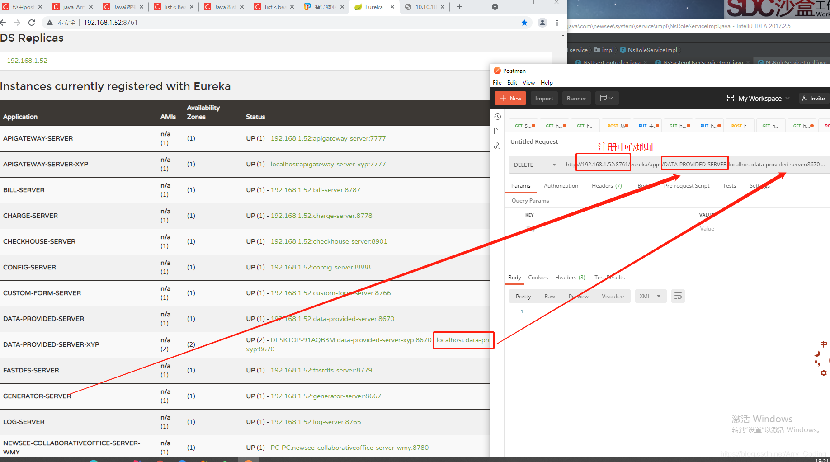Reload the Eureka page in Chrome
Screen dimensions: 830x462
point(32,23)
